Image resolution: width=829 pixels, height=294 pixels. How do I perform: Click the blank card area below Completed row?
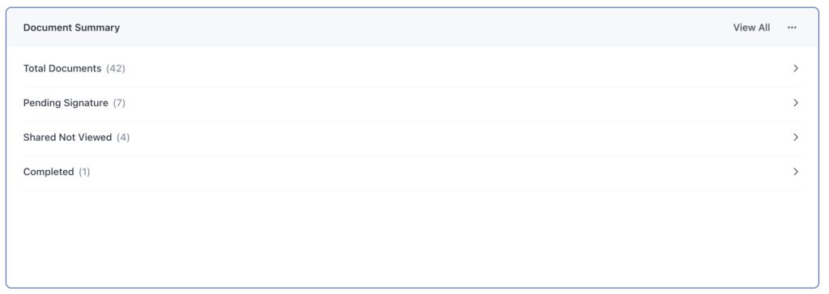click(412, 238)
